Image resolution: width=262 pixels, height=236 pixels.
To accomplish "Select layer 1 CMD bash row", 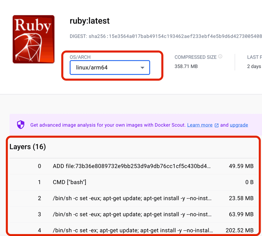I will pos(131,182).
